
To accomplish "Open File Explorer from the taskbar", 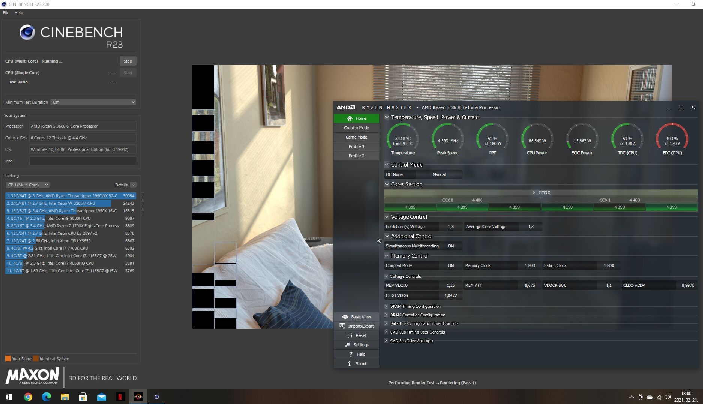I will pos(65,397).
